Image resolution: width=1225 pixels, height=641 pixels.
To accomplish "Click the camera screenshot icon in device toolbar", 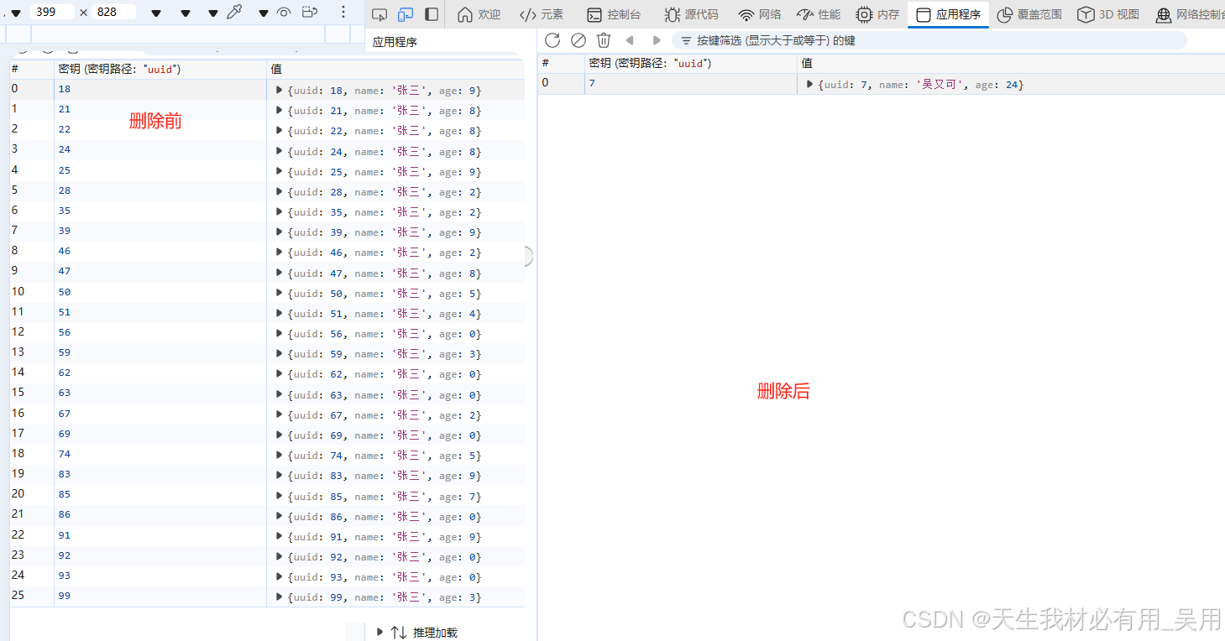I will [x=308, y=13].
